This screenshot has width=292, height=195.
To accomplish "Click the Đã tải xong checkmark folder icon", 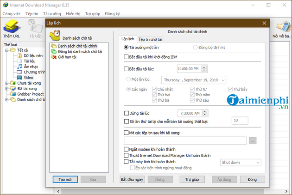I will point(13,89).
